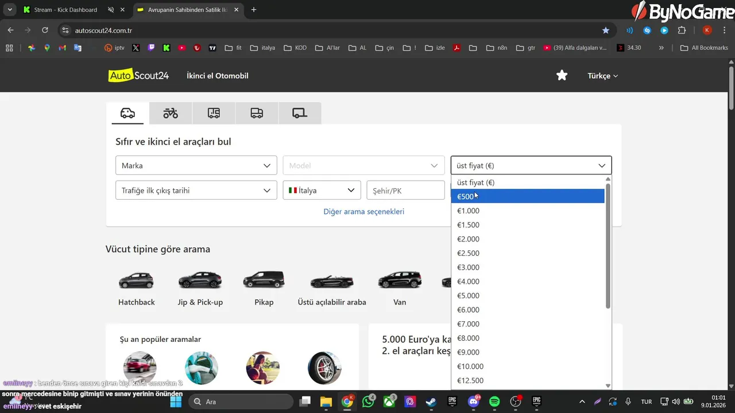
Task: Open the wheel rim popular search thumbnail
Action: click(x=324, y=368)
